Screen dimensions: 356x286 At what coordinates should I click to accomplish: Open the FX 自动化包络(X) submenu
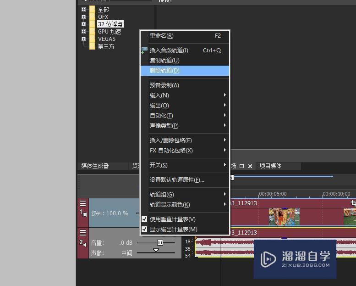185,151
